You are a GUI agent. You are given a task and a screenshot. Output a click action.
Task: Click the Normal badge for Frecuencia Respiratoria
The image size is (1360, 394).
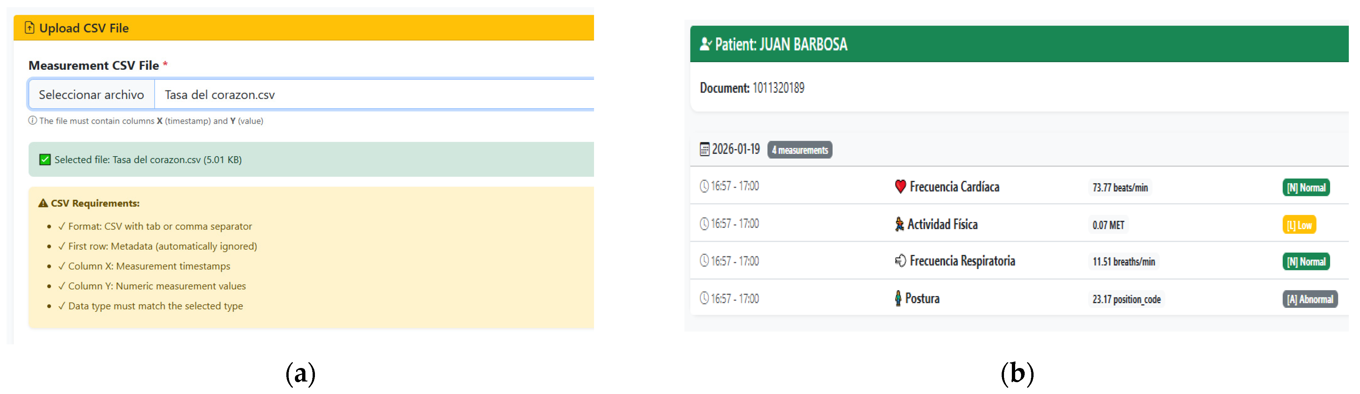point(1306,262)
